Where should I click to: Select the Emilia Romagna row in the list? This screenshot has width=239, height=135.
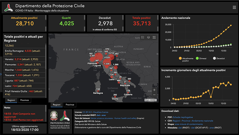[x=24, y=52]
